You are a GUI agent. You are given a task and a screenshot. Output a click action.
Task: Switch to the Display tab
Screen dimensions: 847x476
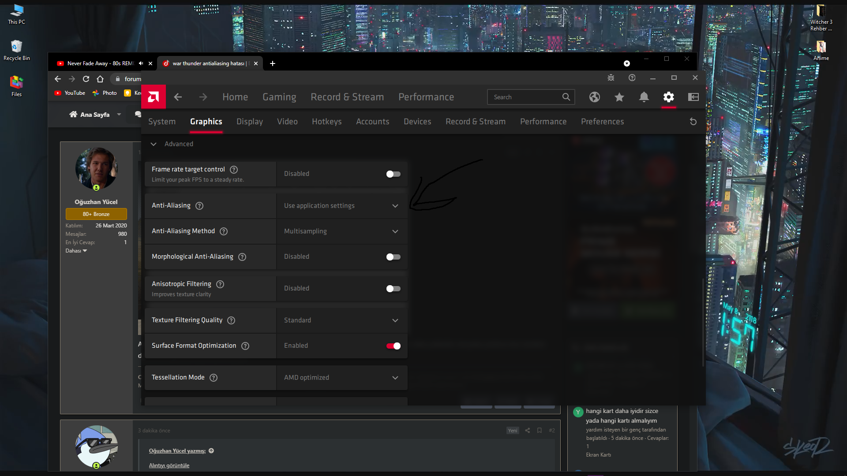point(250,122)
